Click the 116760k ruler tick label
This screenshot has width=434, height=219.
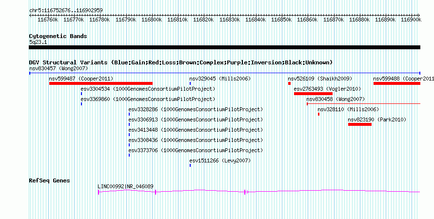pyautogui.click(x=48, y=20)
